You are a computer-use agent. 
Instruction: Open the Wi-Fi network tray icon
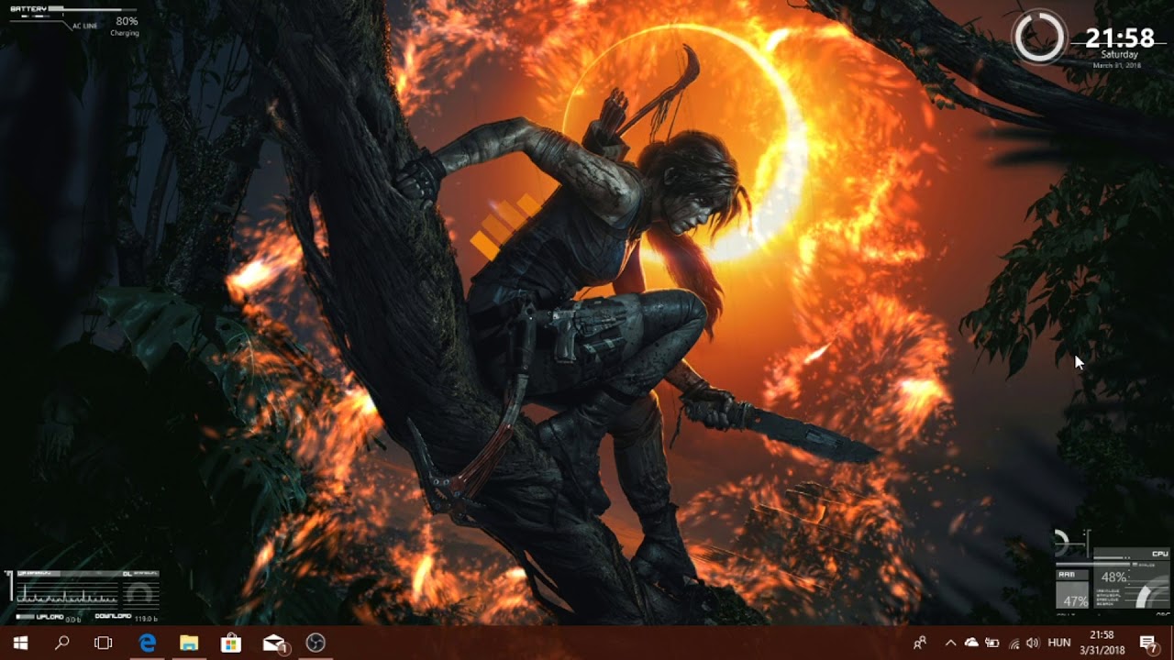pos(1014,643)
